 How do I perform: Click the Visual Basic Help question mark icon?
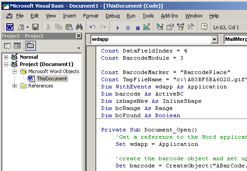[x=204, y=27]
